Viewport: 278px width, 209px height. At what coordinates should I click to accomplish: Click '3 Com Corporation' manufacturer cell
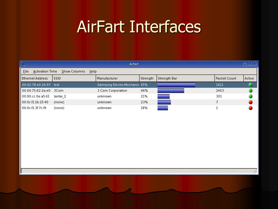[112, 91]
